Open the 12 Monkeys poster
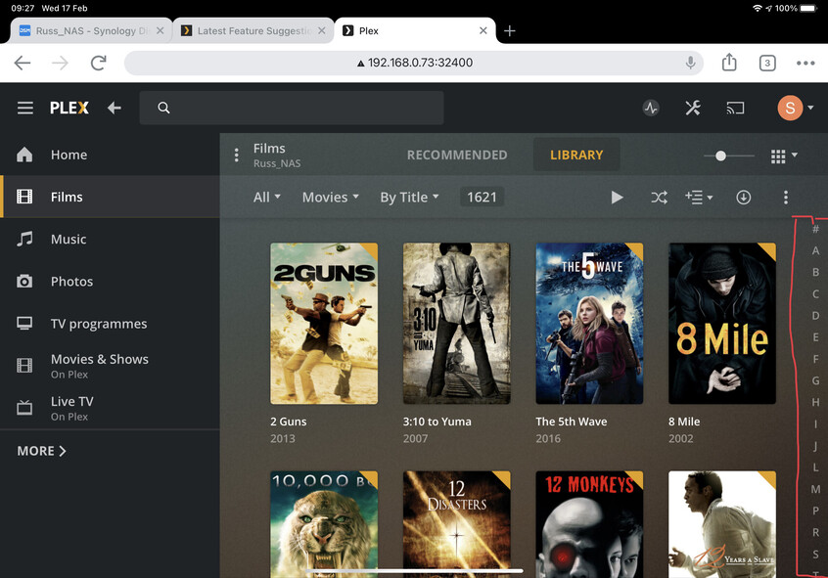 pos(589,524)
